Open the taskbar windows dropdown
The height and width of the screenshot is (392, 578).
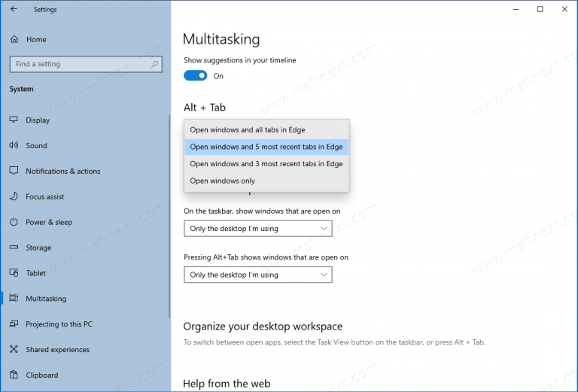point(258,229)
